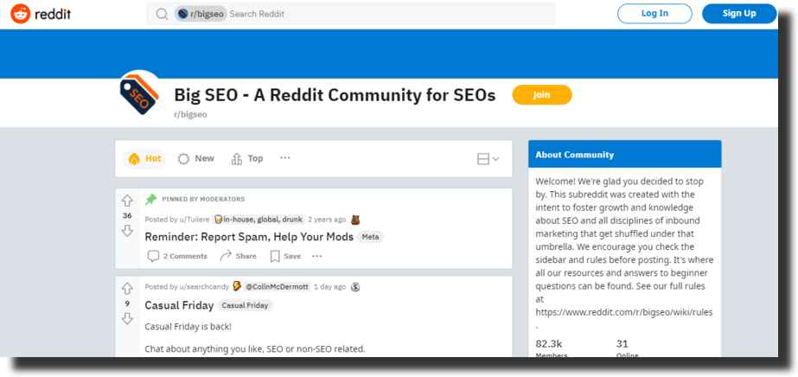The width and height of the screenshot is (798, 377).
Task: Sort posts by New
Action: pyautogui.click(x=196, y=159)
